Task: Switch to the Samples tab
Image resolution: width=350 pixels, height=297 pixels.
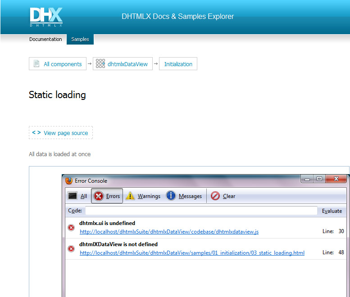Action: click(x=80, y=39)
